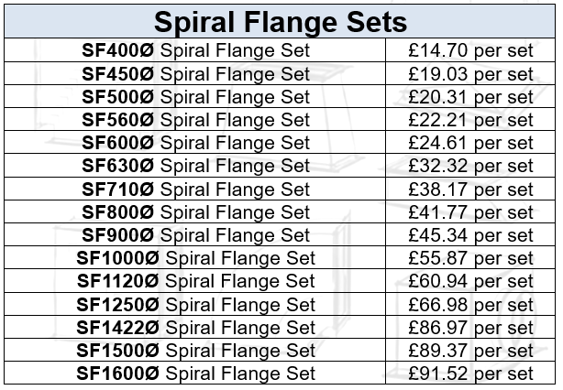This screenshot has width=563, height=390.
Task: Select the SF400Ø Spiral Flange Set row
Action: (280, 50)
